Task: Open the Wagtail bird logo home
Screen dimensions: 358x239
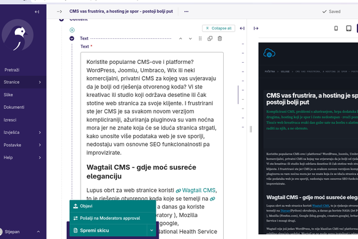Action: click(x=17, y=35)
